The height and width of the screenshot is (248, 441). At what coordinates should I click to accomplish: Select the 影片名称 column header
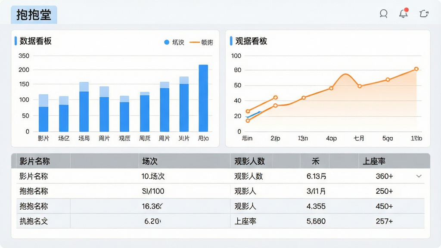pyautogui.click(x=34, y=161)
